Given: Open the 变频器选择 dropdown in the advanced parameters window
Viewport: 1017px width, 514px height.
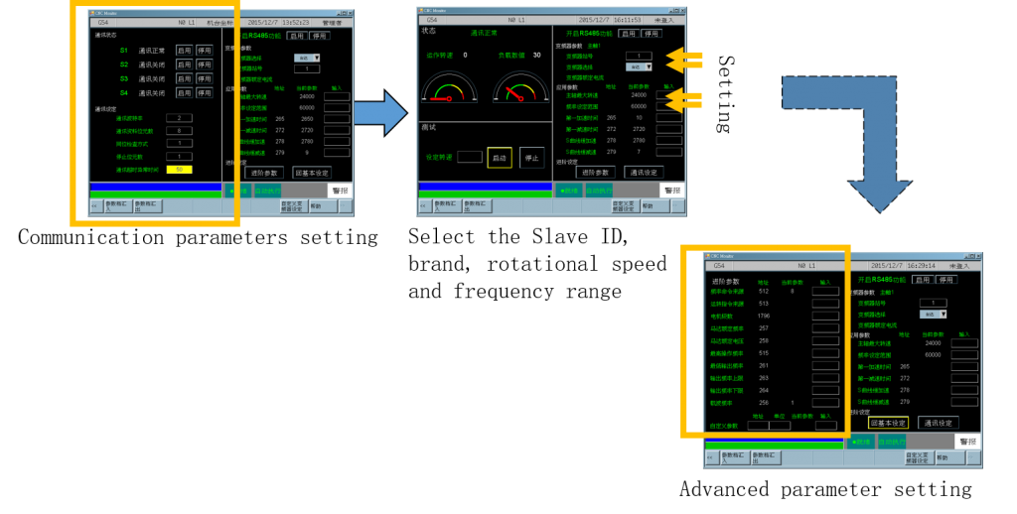Looking at the screenshot, I should coord(933,314).
